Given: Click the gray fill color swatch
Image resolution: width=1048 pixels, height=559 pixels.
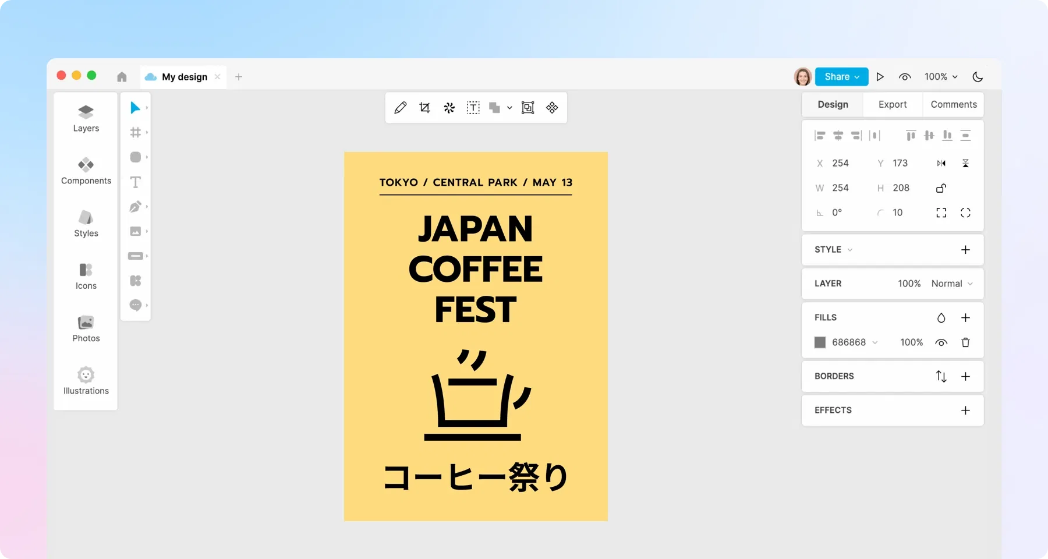Looking at the screenshot, I should click(820, 342).
